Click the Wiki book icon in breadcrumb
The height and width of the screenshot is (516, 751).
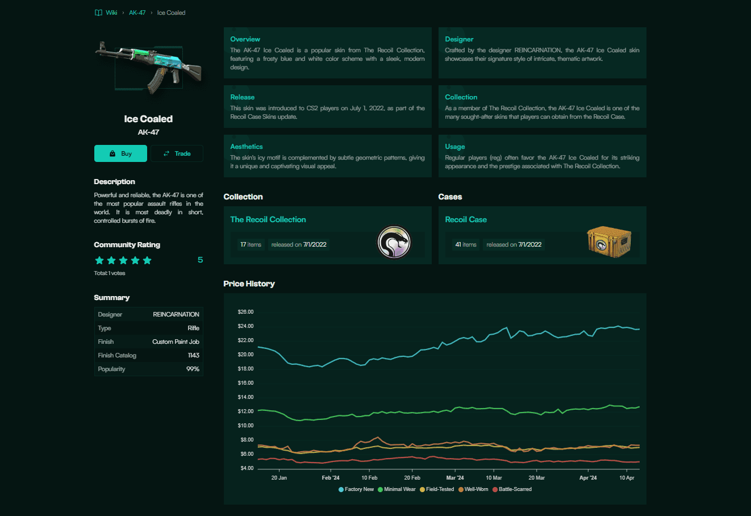[98, 13]
